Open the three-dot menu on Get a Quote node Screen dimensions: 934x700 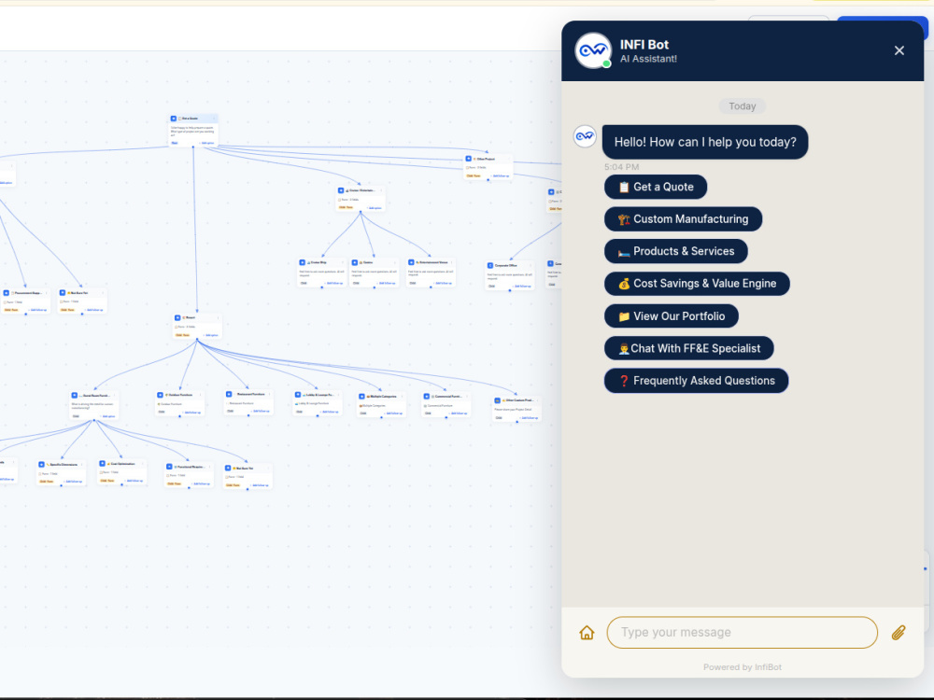coord(215,119)
